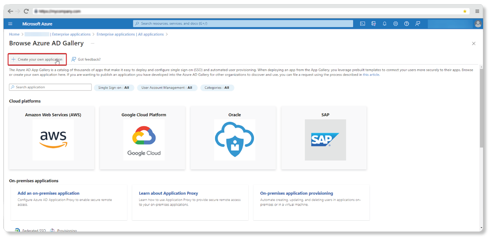Click Create your own application
The width and height of the screenshot is (490, 237).
pyautogui.click(x=37, y=59)
